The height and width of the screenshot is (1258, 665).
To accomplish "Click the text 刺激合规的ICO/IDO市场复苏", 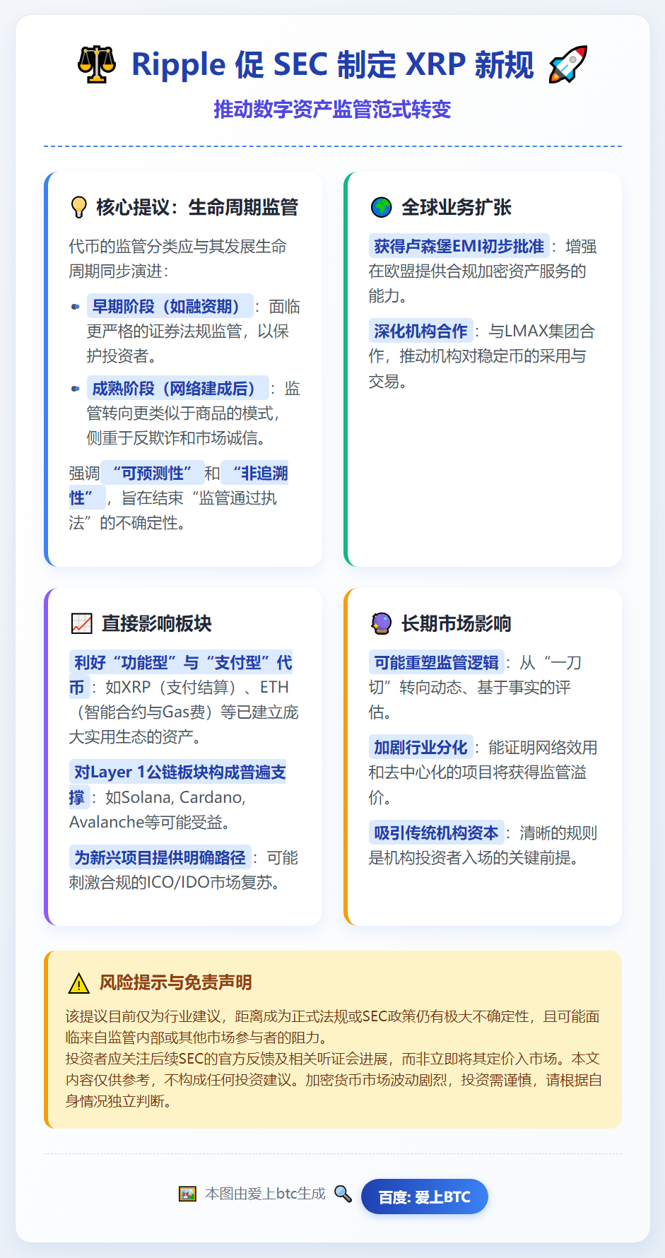I will click(175, 882).
